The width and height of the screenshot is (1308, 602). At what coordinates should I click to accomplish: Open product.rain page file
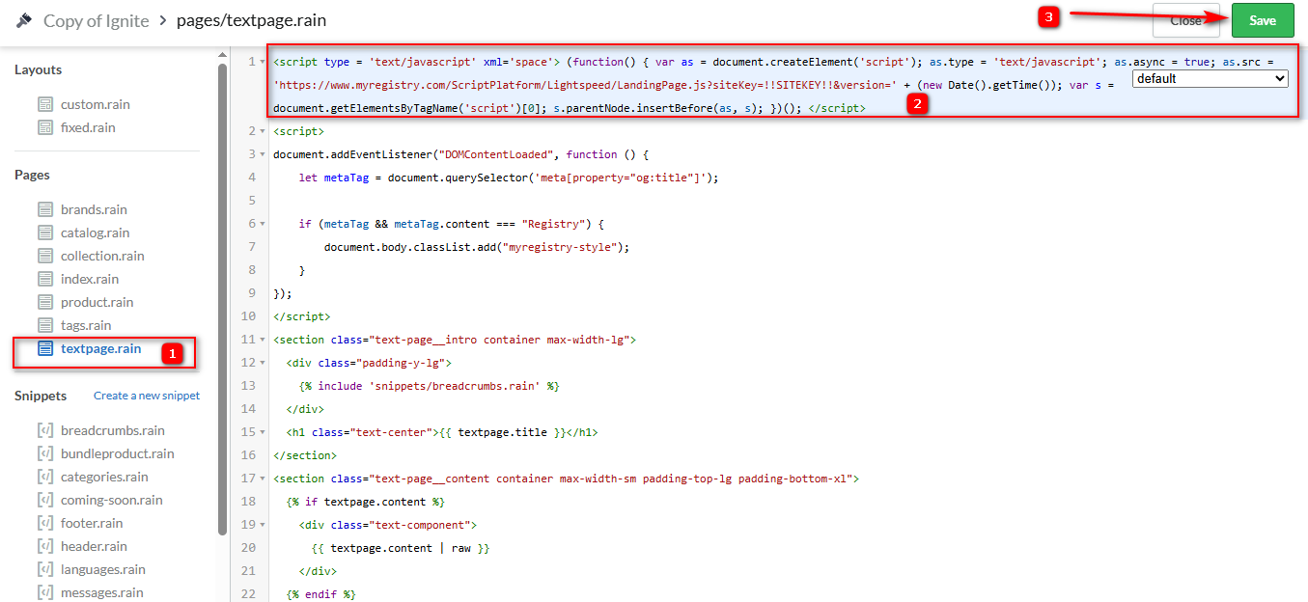[97, 302]
